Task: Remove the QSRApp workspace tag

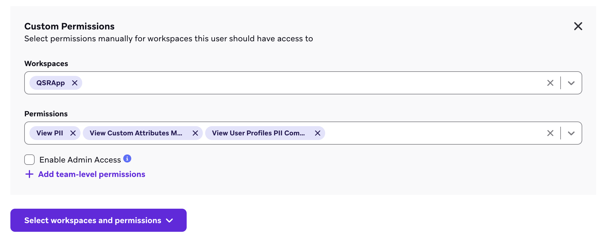Action: [75, 83]
